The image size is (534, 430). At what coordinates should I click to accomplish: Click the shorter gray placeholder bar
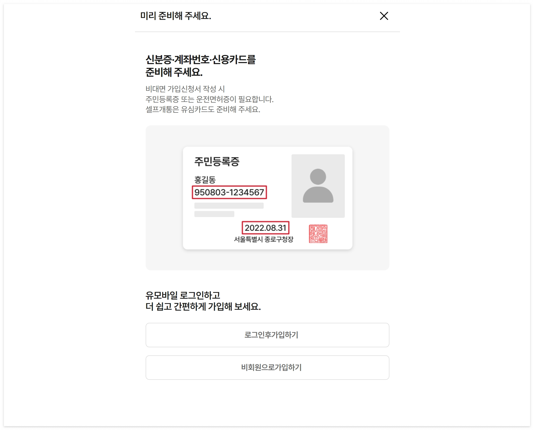click(x=214, y=214)
